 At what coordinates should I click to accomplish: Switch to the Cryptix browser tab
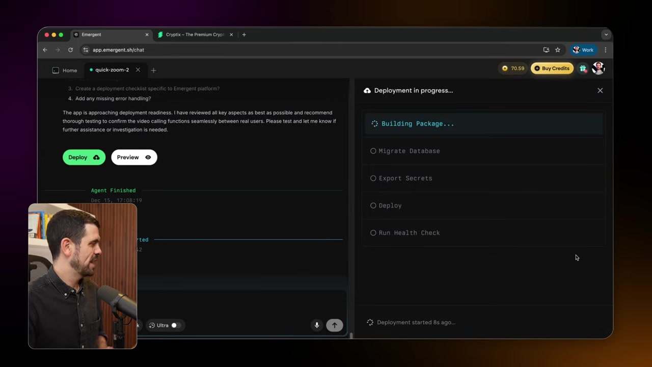195,35
